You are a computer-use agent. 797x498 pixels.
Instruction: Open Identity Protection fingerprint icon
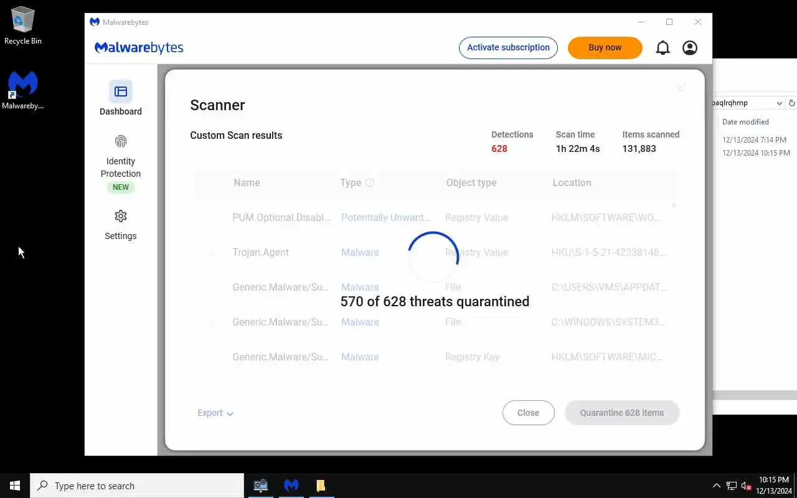click(121, 142)
